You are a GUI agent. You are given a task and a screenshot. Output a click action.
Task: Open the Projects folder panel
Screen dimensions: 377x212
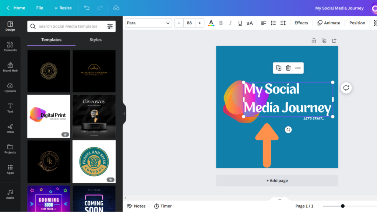tap(10, 149)
